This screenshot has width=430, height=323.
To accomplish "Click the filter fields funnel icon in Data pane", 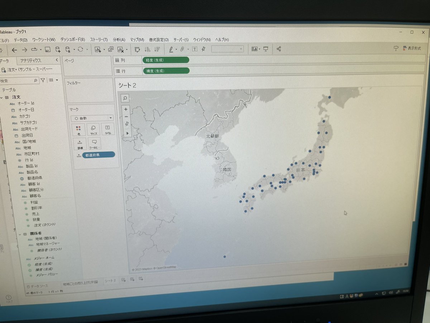I will pyautogui.click(x=43, y=80).
